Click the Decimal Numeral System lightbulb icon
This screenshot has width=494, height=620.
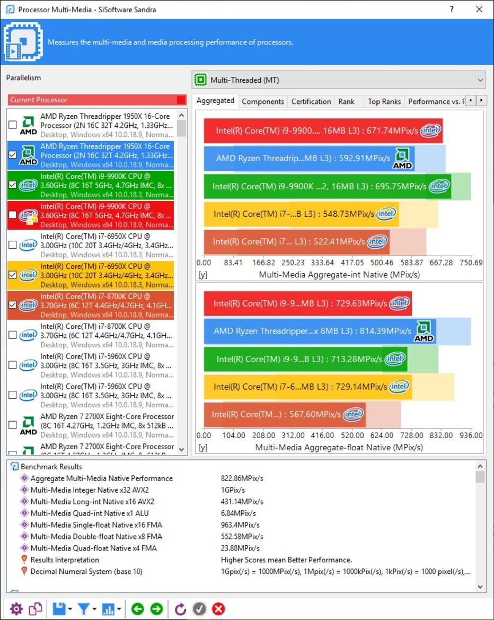(x=24, y=571)
